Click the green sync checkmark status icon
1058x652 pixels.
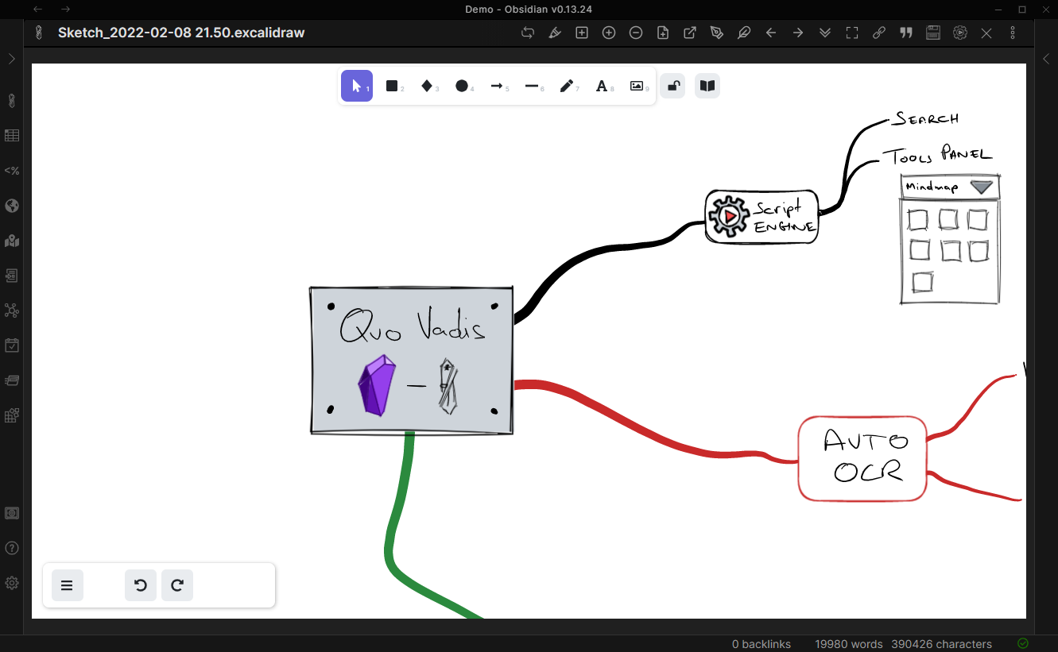[x=1023, y=643]
